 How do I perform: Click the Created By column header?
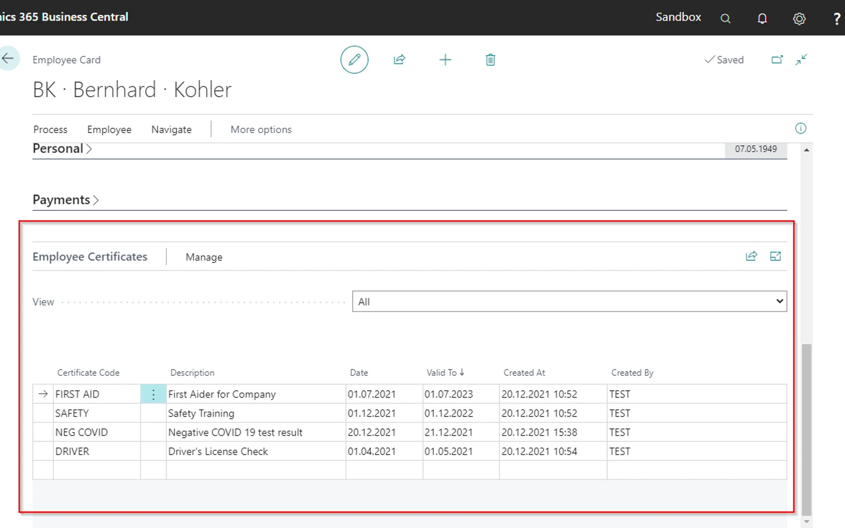(632, 373)
